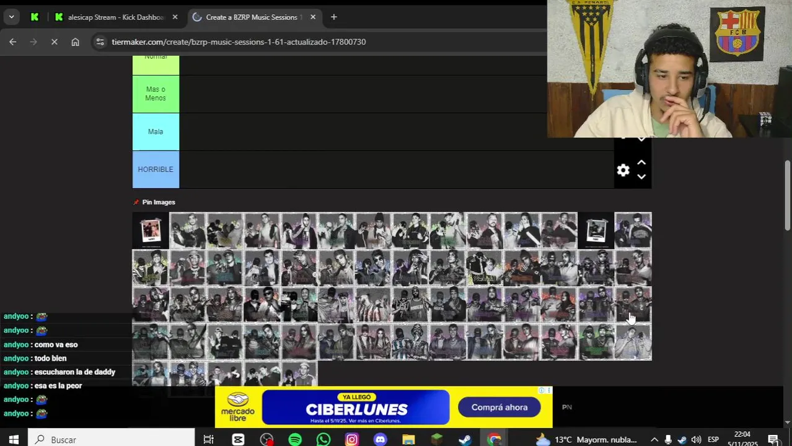The image size is (792, 446).
Task: Open Windows Task View
Action: click(x=208, y=439)
